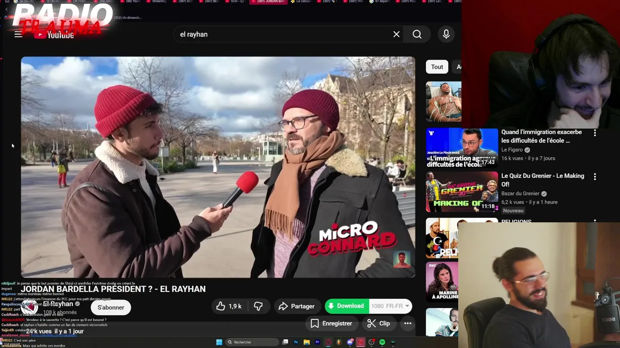Click the taskbar Rechercher search box
The image size is (620, 348).
[252, 342]
